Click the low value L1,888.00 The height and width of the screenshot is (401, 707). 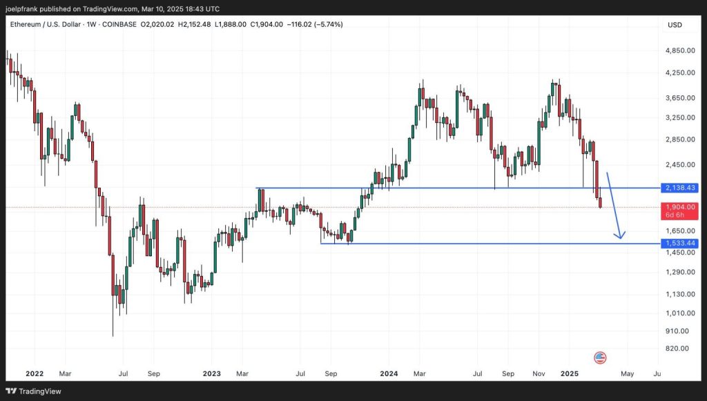pos(231,24)
